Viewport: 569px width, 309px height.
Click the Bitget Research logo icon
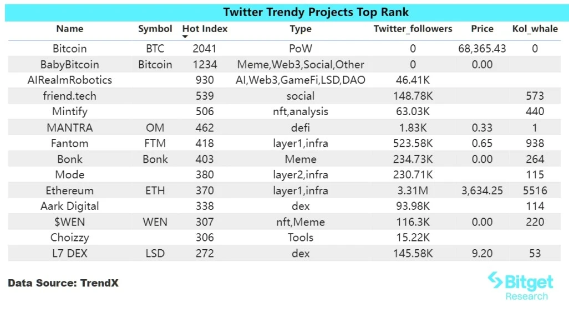495,281
